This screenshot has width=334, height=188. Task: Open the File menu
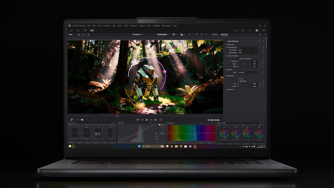coord(89,26)
